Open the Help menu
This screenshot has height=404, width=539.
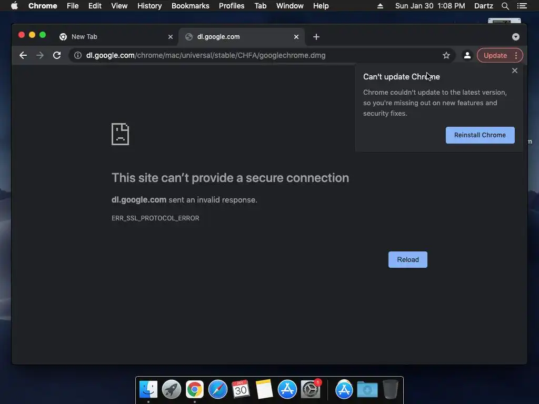(x=321, y=6)
